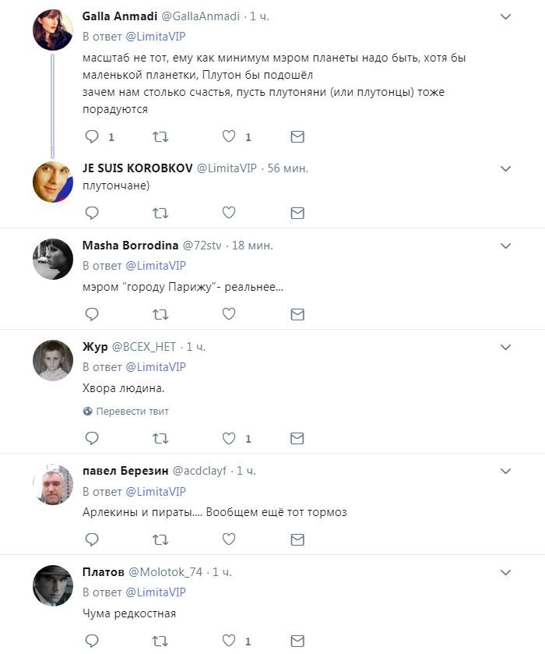Reply to Платов's tweet "Чума редкостная"
Screen dimensions: 545x654
92,641
